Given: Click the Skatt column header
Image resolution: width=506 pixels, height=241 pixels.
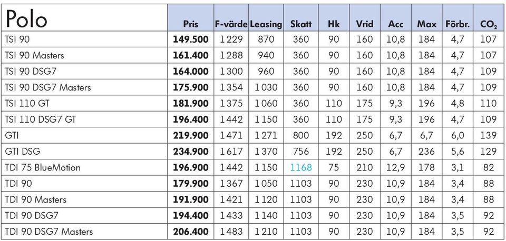Looking at the screenshot, I should point(301,24).
